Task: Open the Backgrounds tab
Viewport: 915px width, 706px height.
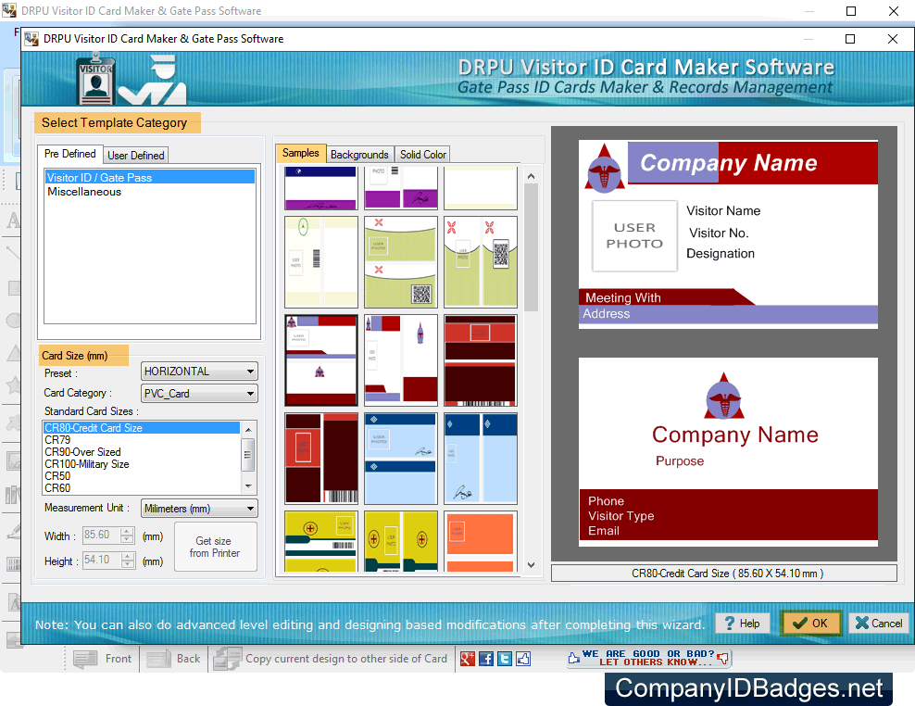Action: tap(359, 155)
